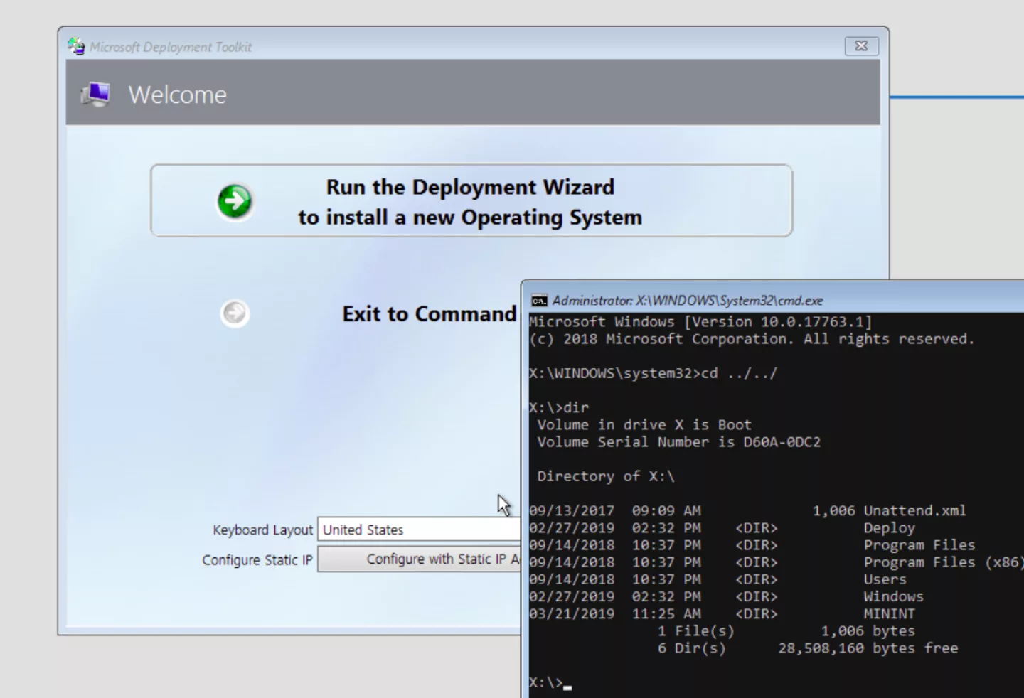Click the Configure Static IP label
Viewport: 1024px width, 698px height.
(257, 560)
